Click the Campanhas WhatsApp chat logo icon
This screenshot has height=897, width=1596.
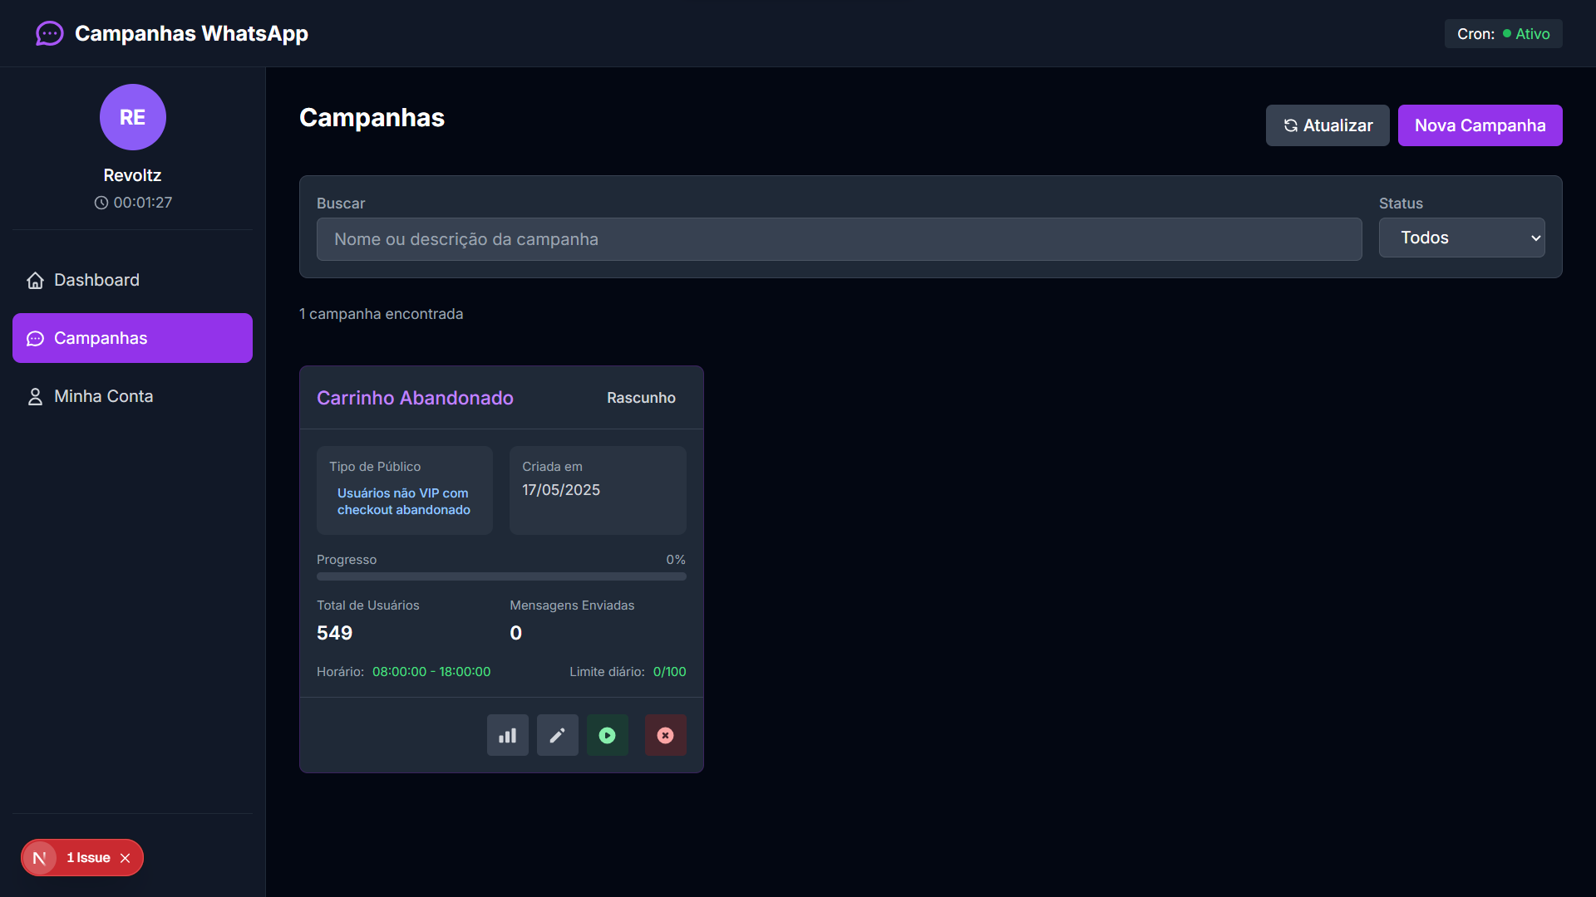point(50,33)
